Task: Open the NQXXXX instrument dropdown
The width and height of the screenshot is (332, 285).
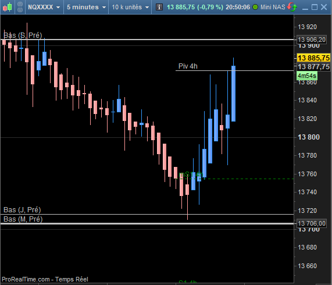Action: pos(44,7)
